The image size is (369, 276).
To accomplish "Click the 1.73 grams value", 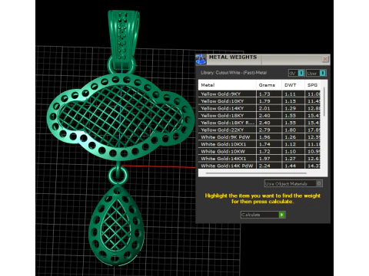I will tap(264, 94).
